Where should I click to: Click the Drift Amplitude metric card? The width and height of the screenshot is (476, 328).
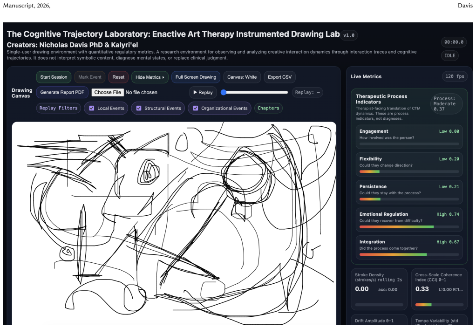pyautogui.click(x=379, y=321)
